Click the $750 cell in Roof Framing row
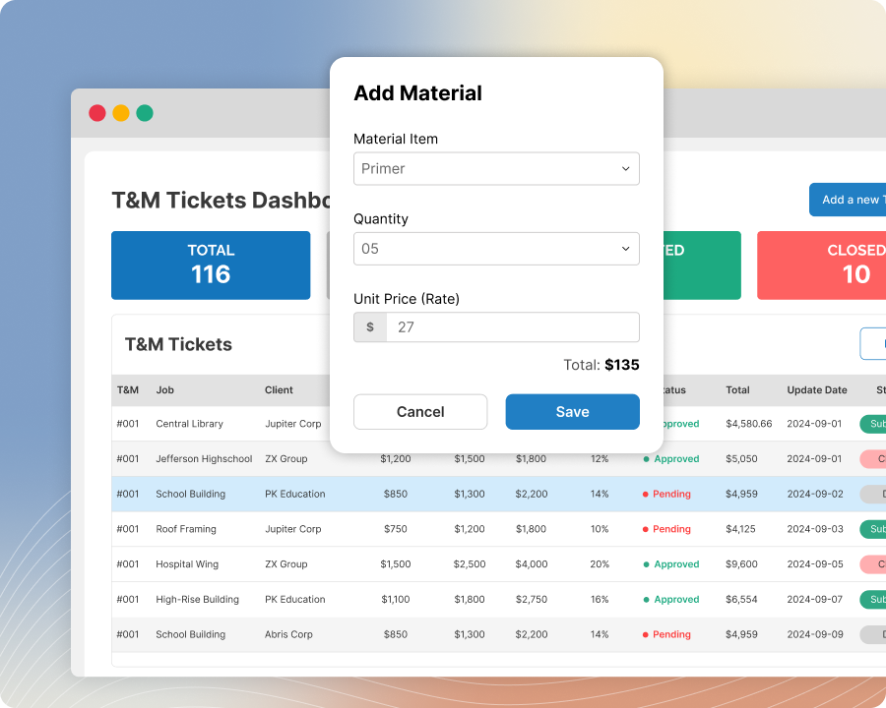Viewport: 886px width, 708px height. [x=396, y=529]
